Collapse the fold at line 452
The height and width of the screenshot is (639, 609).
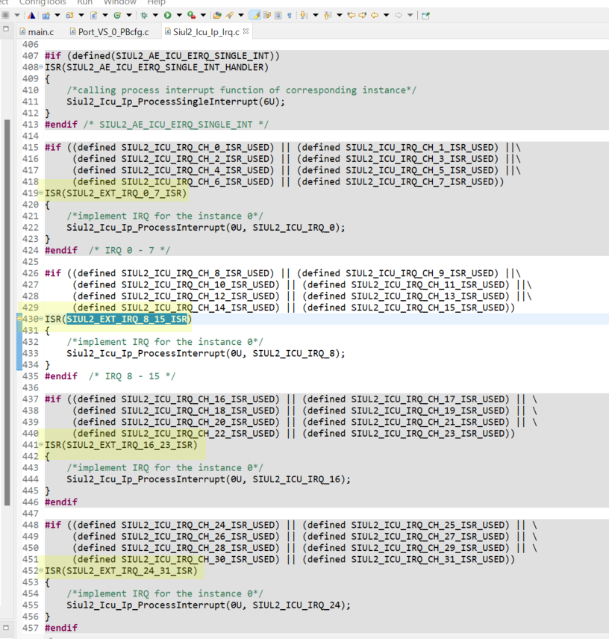coord(41,571)
